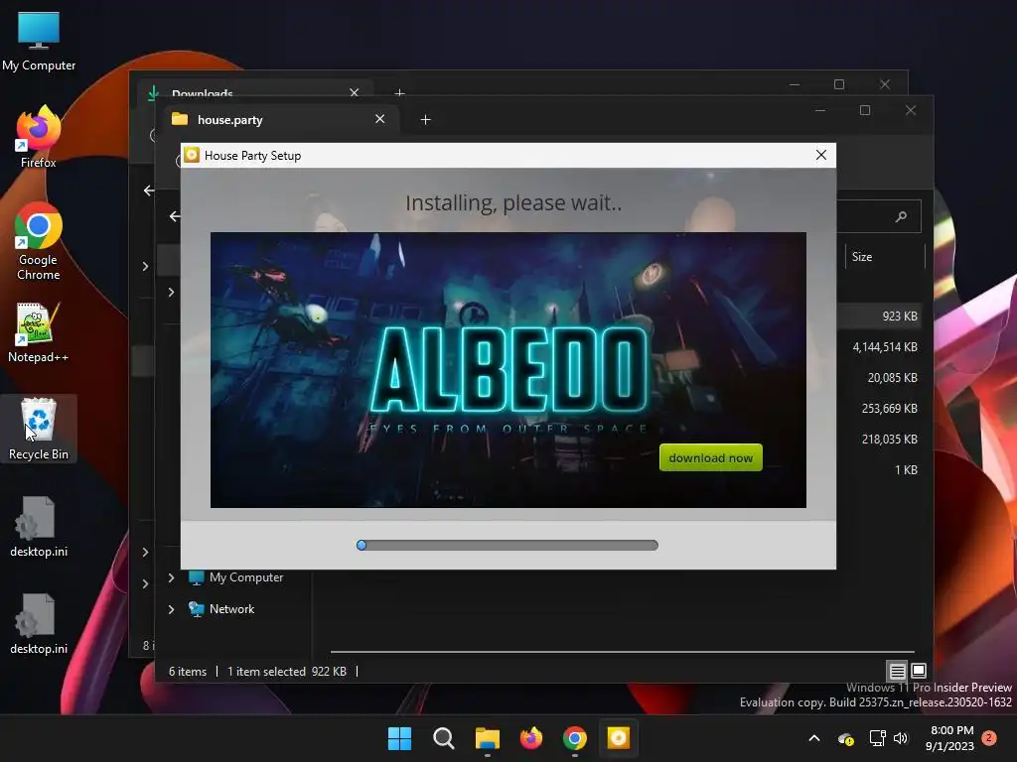Select the Google Chrome desktop shortcut
The width and height of the screenshot is (1017, 762).
(x=39, y=242)
